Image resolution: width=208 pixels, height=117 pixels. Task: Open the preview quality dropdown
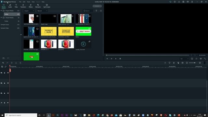tap(184, 58)
